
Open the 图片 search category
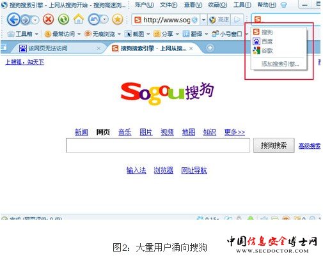[x=146, y=132]
